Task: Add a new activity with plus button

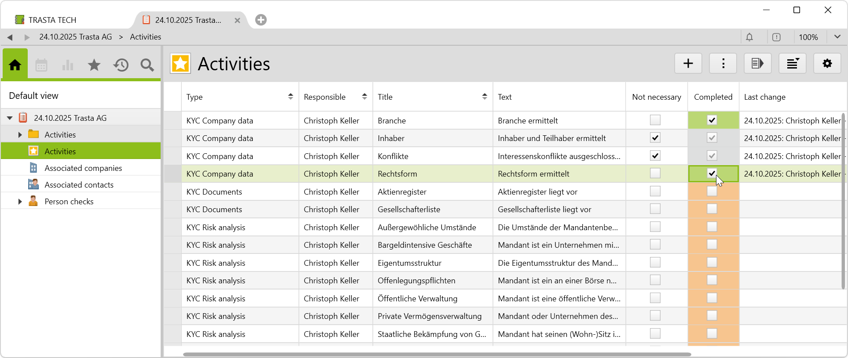Action: tap(688, 64)
